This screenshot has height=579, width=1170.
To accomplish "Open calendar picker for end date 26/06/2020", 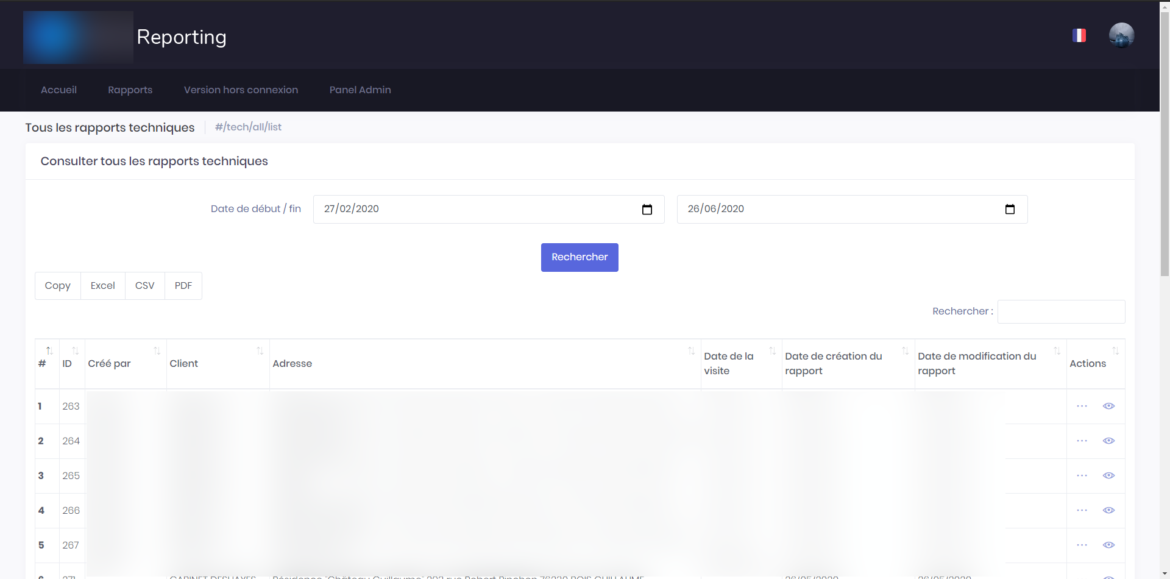I will 1010,210.
